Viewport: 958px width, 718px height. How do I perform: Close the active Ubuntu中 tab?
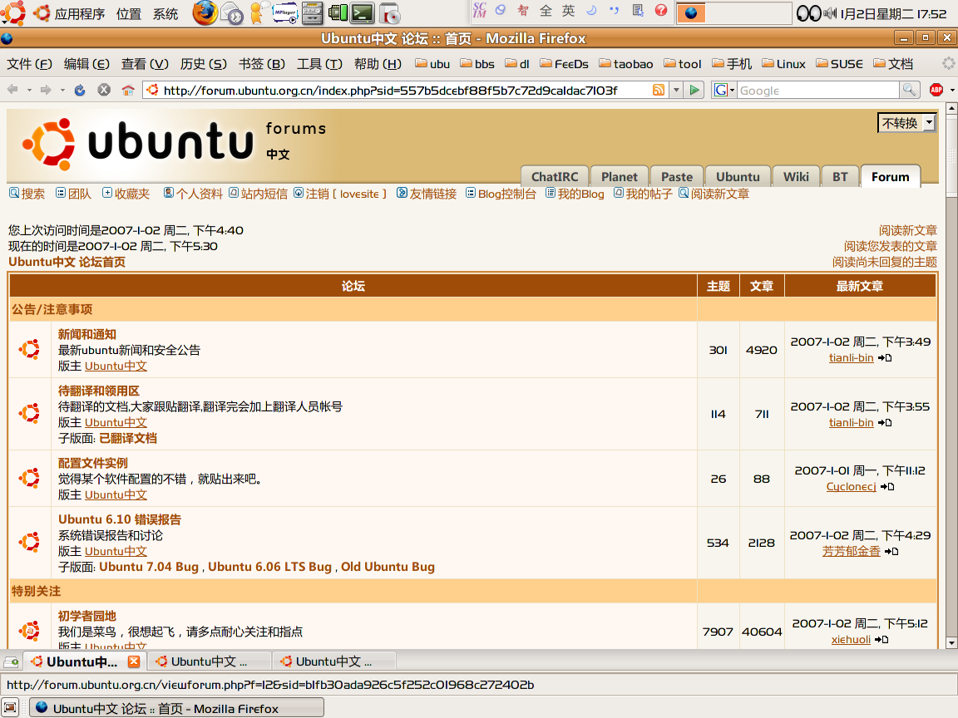click(x=134, y=661)
